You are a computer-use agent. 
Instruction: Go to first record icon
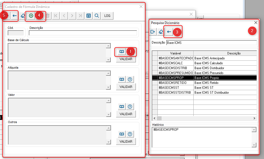click(x=56, y=16)
